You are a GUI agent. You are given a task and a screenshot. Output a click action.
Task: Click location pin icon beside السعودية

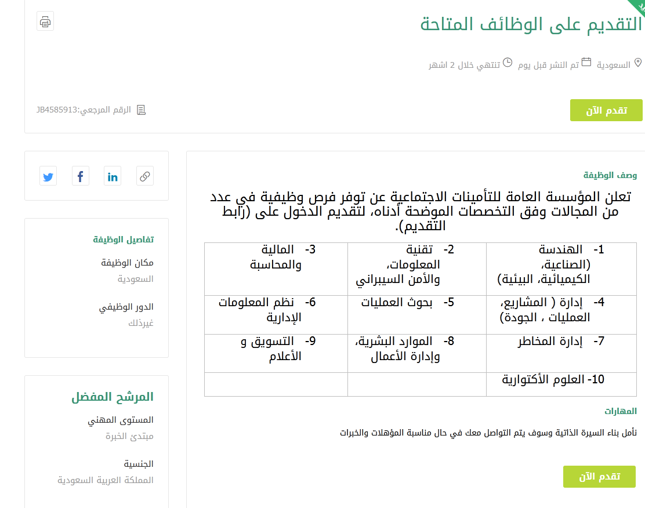637,63
